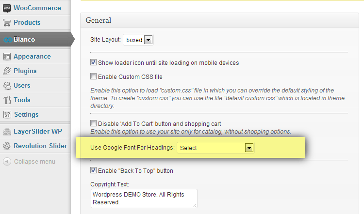The image size is (364, 214).
Task: Click the Products cart icon
Action: [x=7, y=23]
